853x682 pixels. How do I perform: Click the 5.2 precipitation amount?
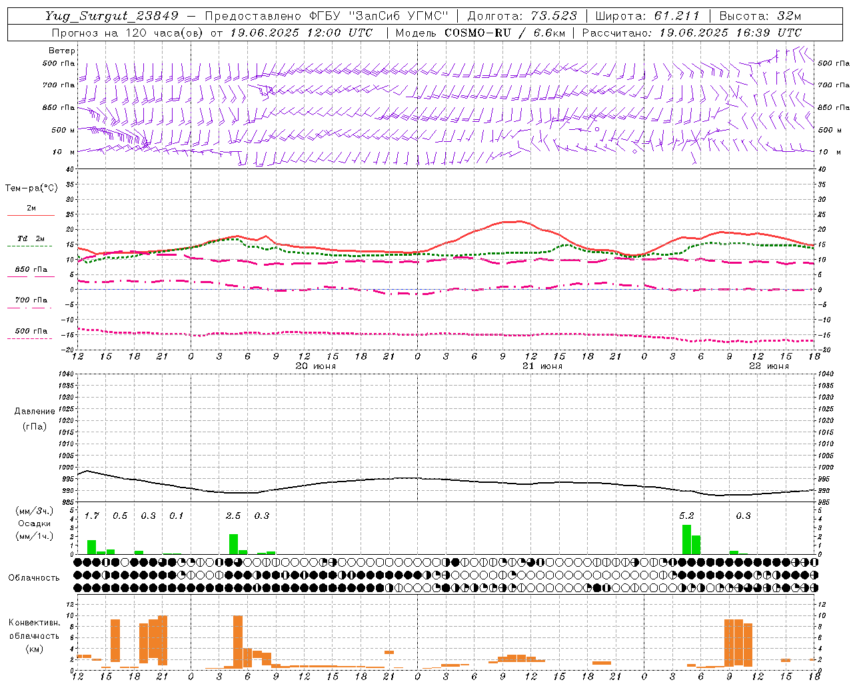[x=686, y=515]
